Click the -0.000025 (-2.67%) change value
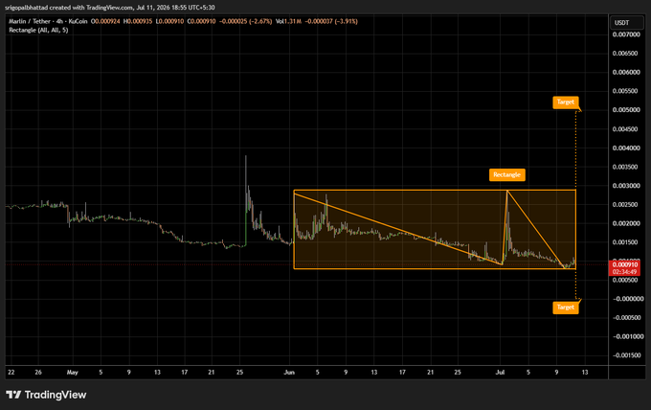 pyautogui.click(x=245, y=21)
